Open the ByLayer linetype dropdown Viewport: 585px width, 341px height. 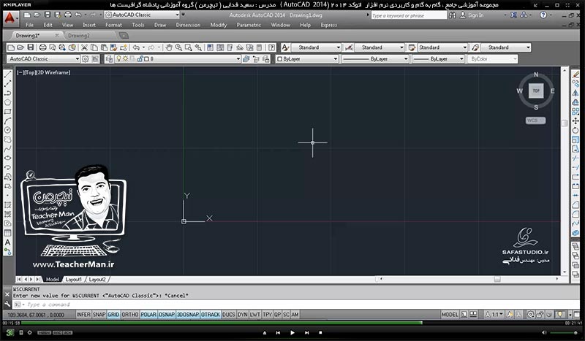(x=374, y=59)
